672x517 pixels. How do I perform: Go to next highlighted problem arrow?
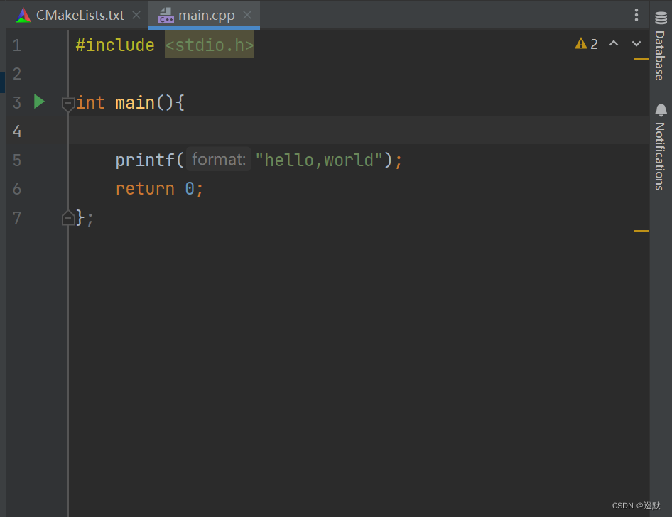(x=636, y=44)
